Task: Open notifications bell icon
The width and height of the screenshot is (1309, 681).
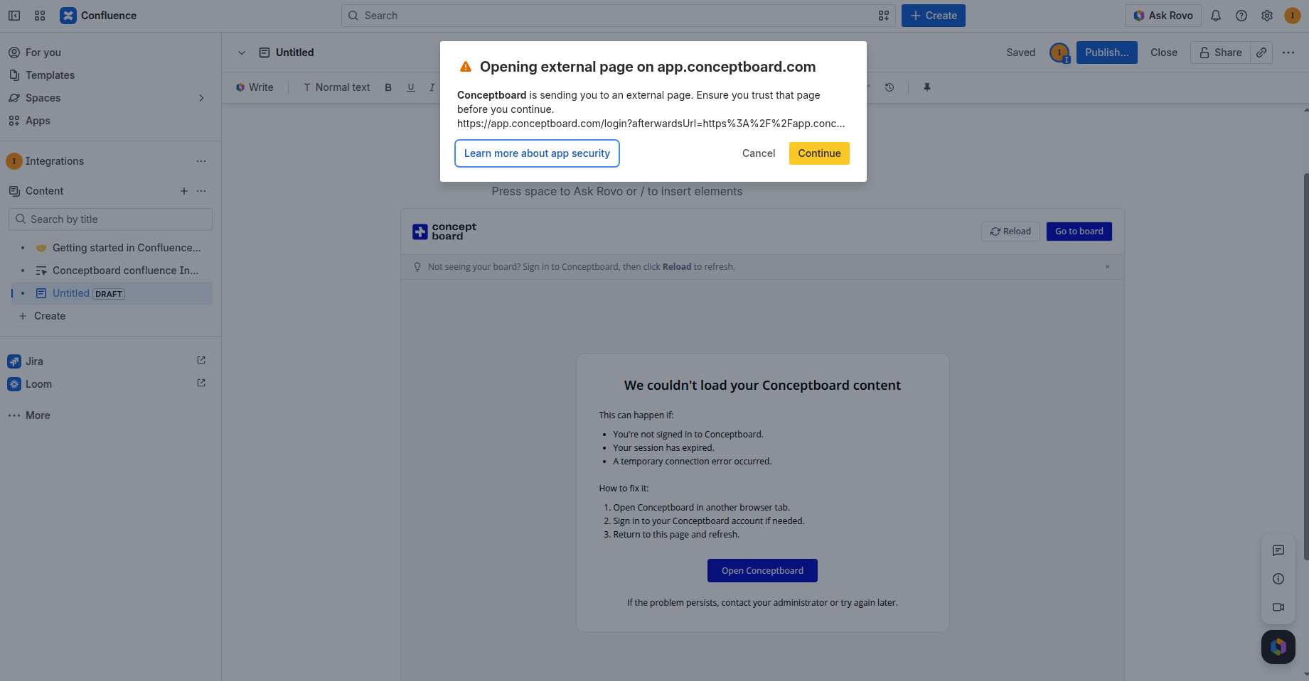Action: tap(1216, 16)
